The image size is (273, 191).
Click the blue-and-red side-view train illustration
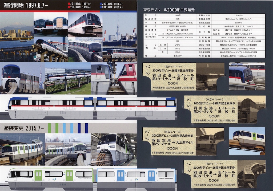92,108
